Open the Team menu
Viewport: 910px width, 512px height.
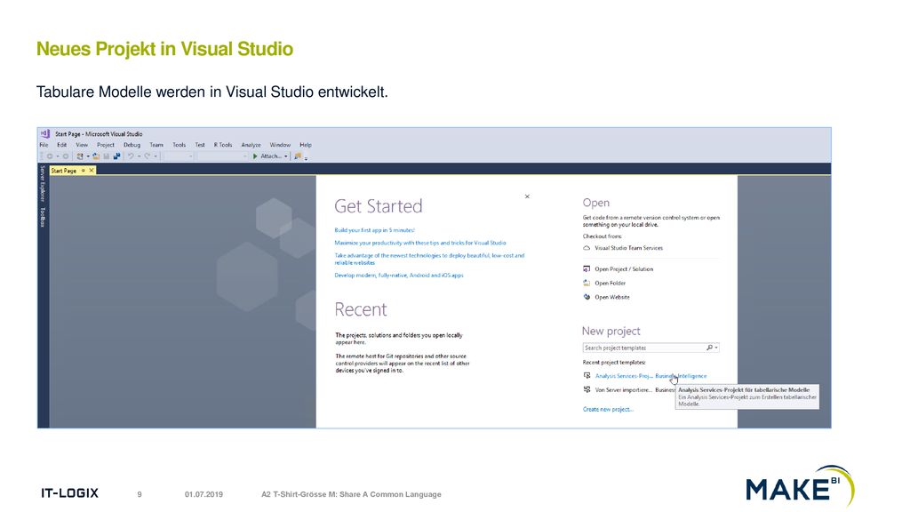156,145
